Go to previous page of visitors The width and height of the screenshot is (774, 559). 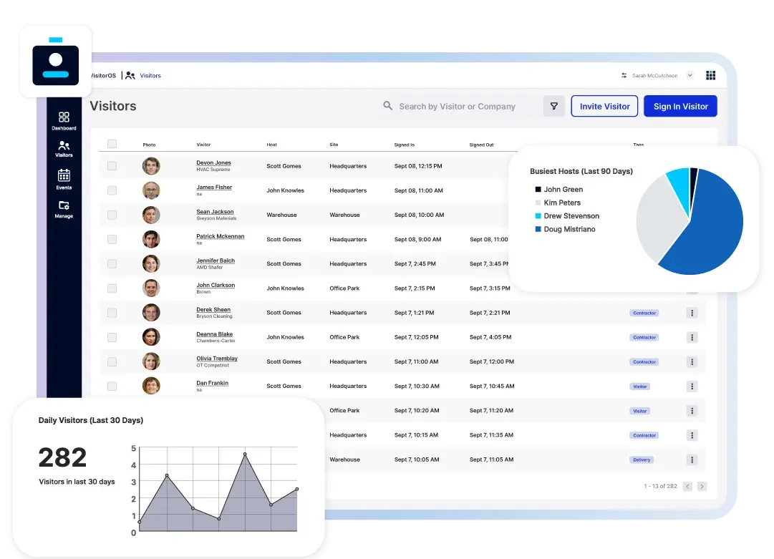pyautogui.click(x=687, y=487)
